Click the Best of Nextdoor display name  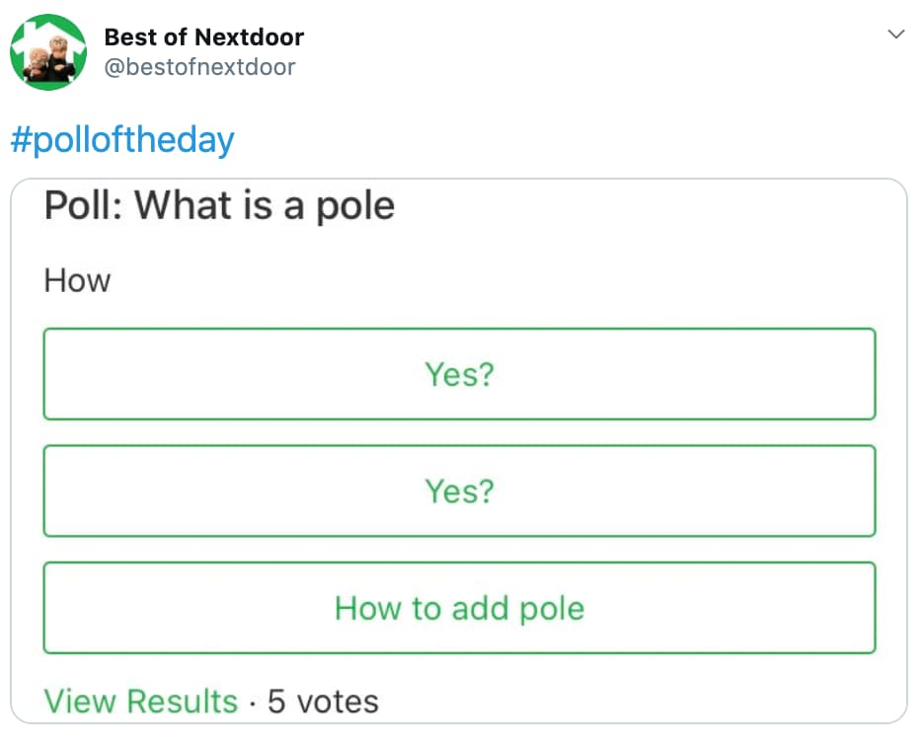point(202,37)
